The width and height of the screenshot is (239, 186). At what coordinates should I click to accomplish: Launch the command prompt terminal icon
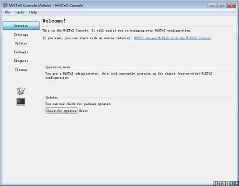21,102
